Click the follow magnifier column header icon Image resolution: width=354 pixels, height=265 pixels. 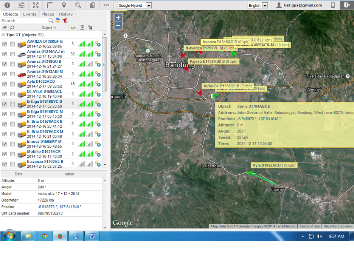[x=12, y=28]
